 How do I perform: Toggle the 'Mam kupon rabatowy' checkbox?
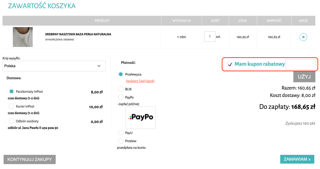pos(230,64)
